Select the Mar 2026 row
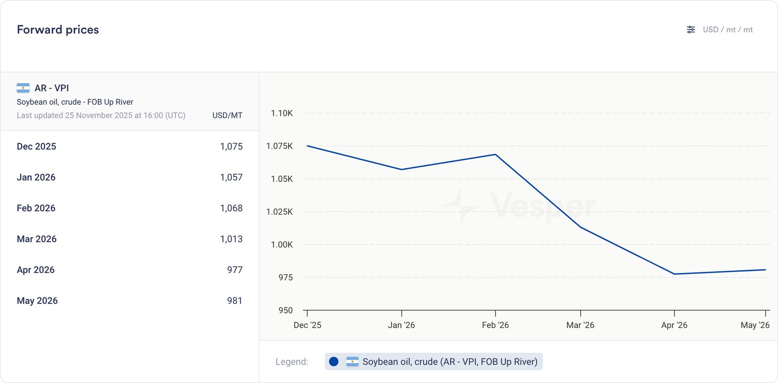This screenshot has height=383, width=778. 129,239
